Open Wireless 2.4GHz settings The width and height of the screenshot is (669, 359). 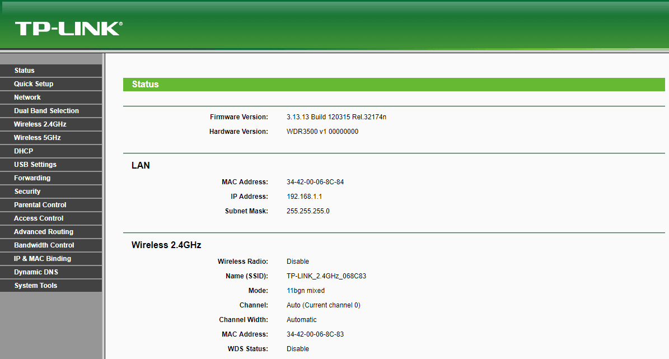point(39,124)
